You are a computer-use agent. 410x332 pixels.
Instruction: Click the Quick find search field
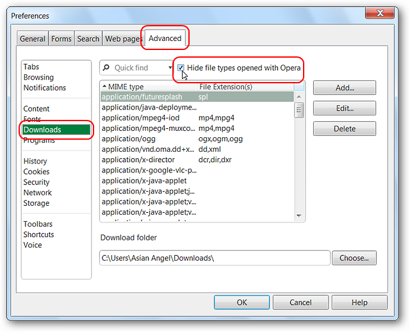(136, 68)
